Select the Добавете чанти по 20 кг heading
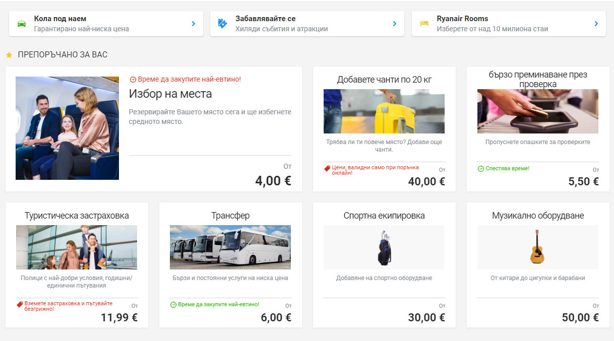614x341 pixels. (384, 80)
